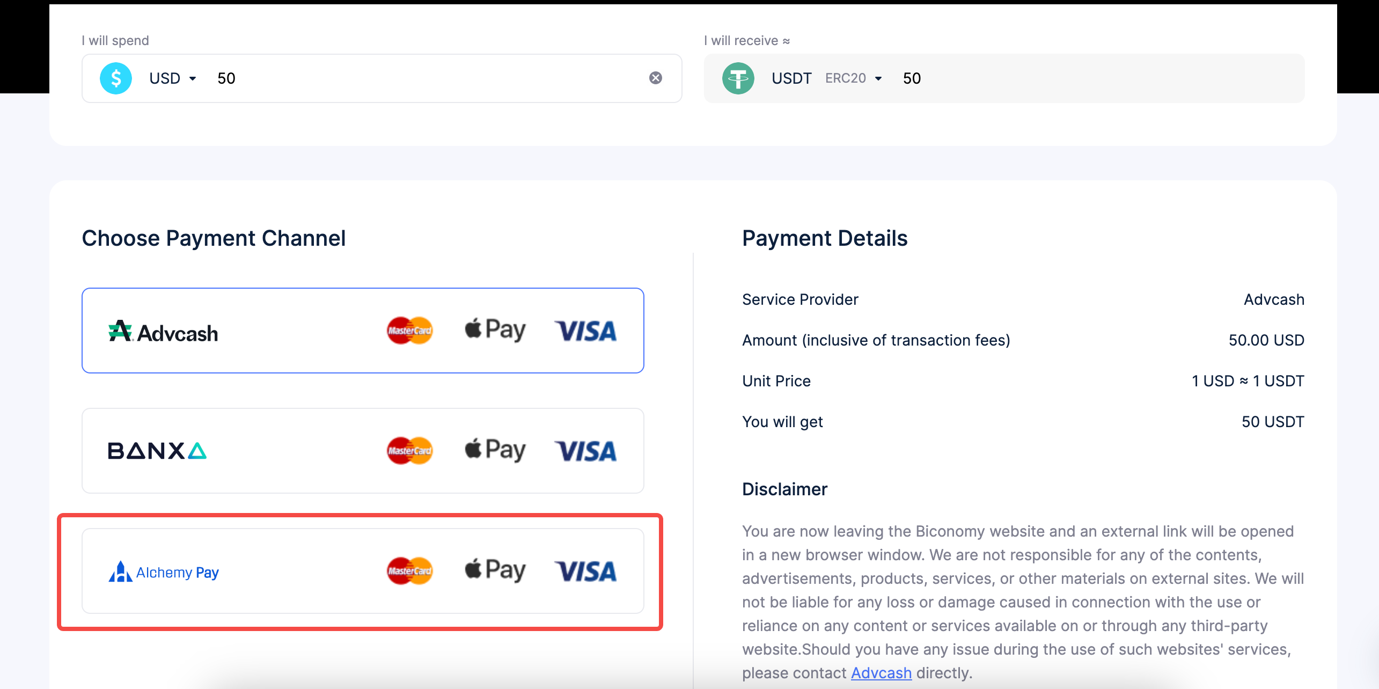
Task: Click the MasterCard icon in Alchemy Pay row
Action: 409,571
